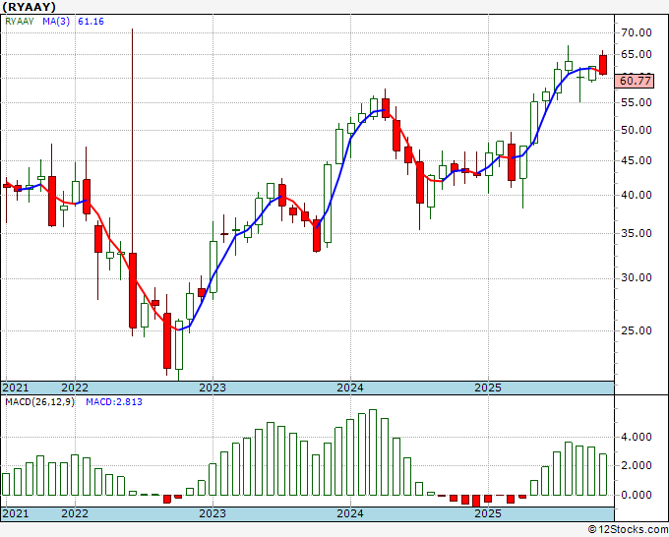Click the 70.00 price axis label

[x=637, y=32]
